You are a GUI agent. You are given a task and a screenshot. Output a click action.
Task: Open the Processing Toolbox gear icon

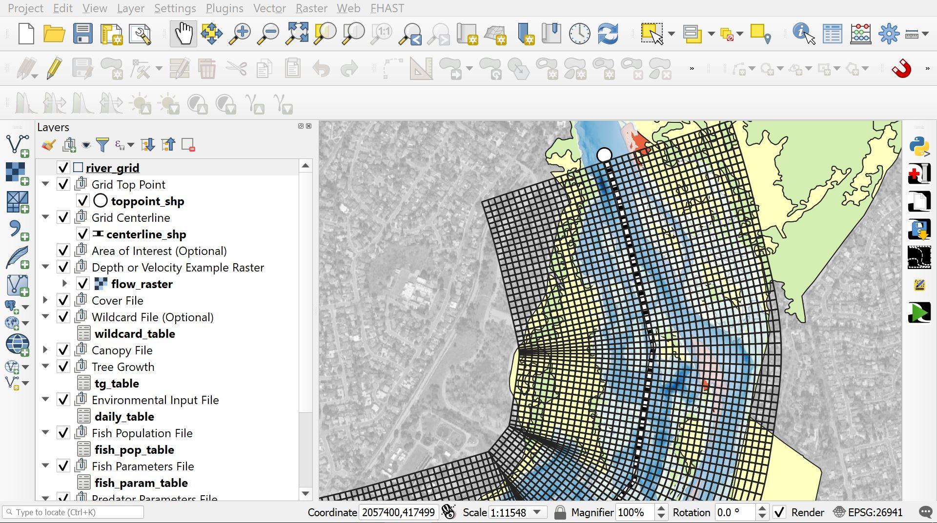tap(889, 34)
